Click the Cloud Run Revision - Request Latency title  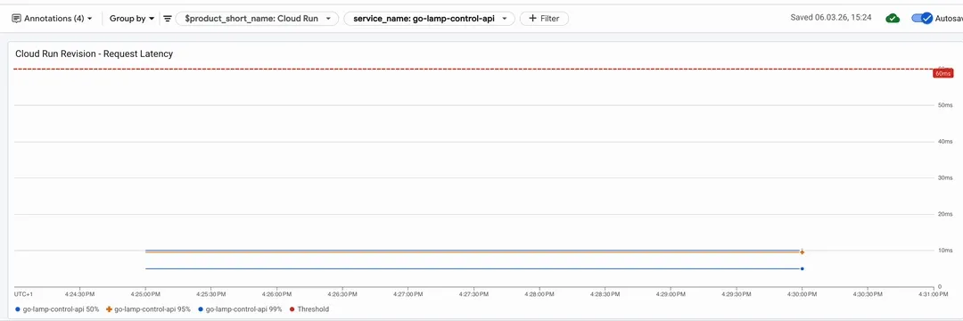tap(94, 54)
